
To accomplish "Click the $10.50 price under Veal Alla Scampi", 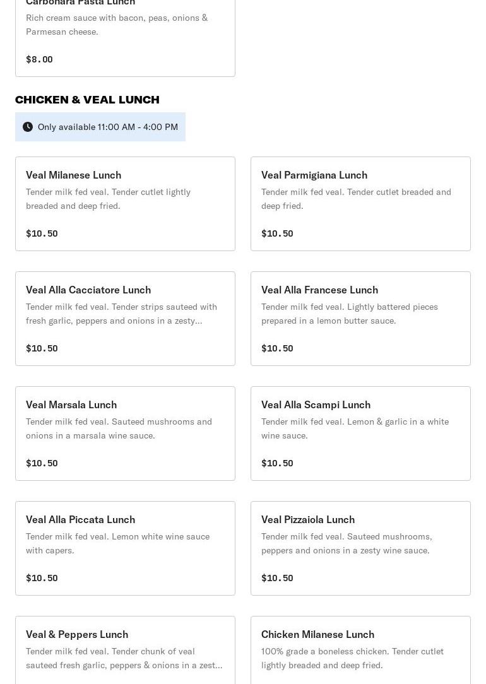I will [278, 463].
